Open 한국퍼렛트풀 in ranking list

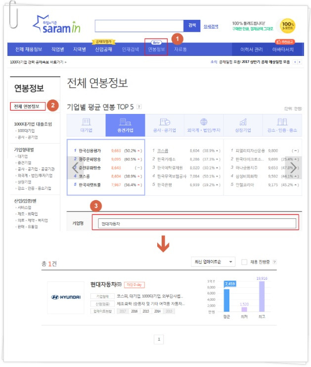(x=89, y=185)
